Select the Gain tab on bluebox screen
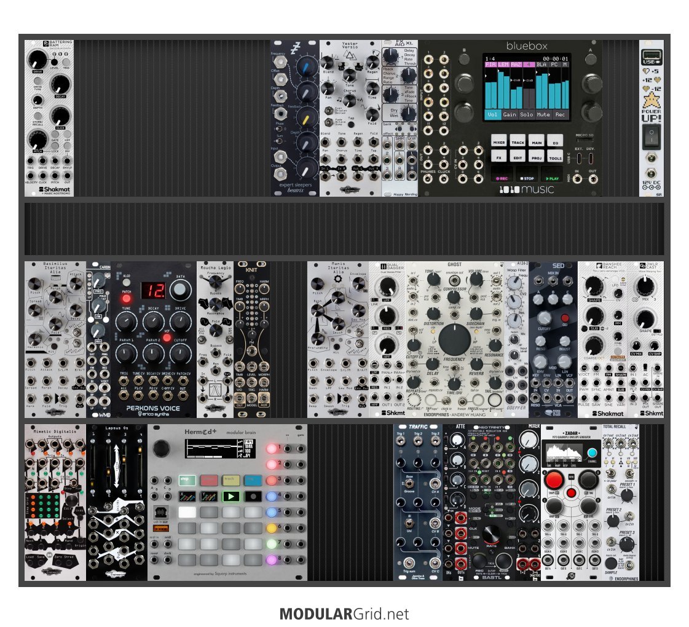Screen dimensions: 689x627 [x=510, y=114]
